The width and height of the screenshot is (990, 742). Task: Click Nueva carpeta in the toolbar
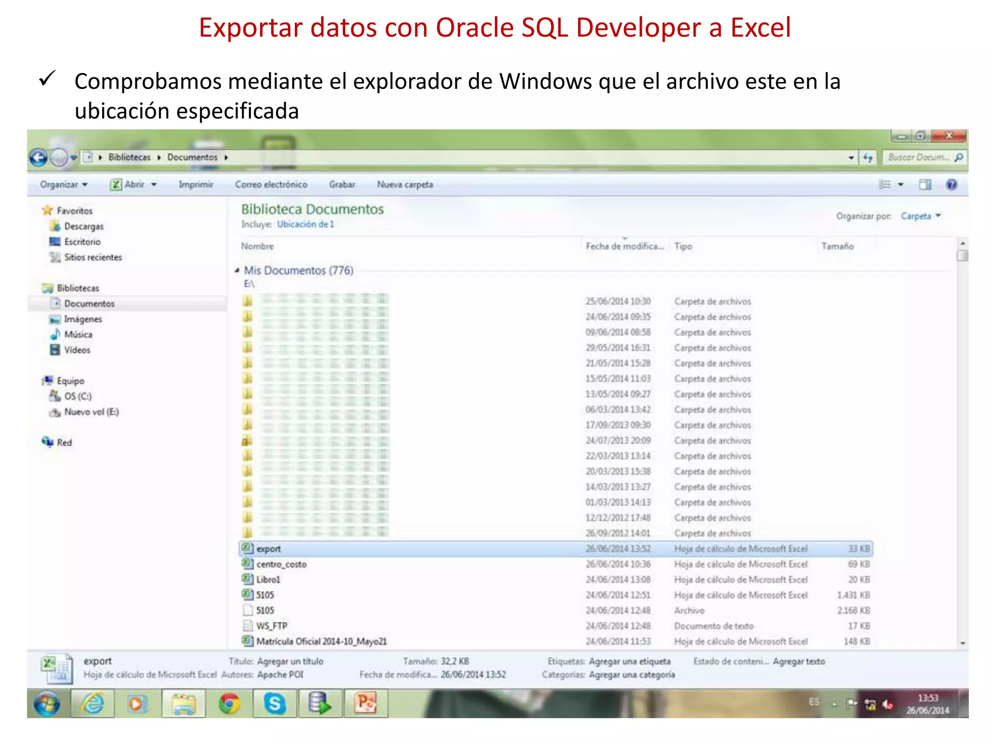(x=405, y=185)
